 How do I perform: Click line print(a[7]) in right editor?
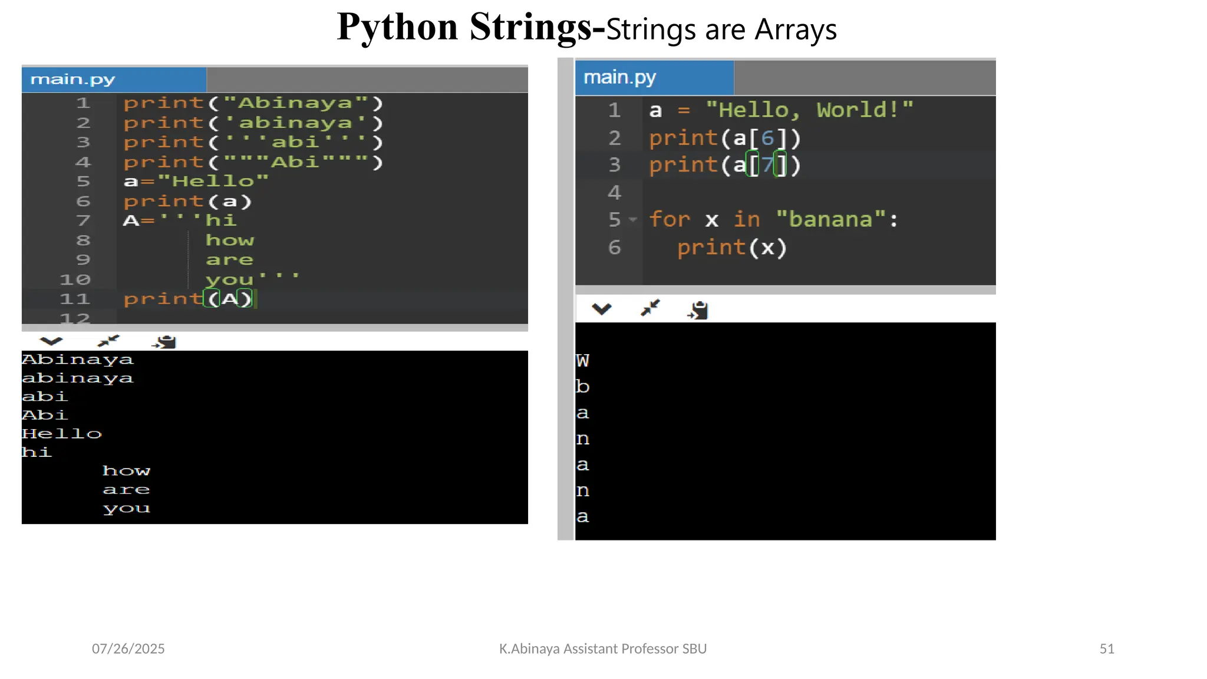click(x=725, y=165)
